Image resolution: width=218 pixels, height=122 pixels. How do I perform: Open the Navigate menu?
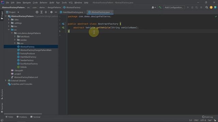pyautogui.click(x=27, y=3)
